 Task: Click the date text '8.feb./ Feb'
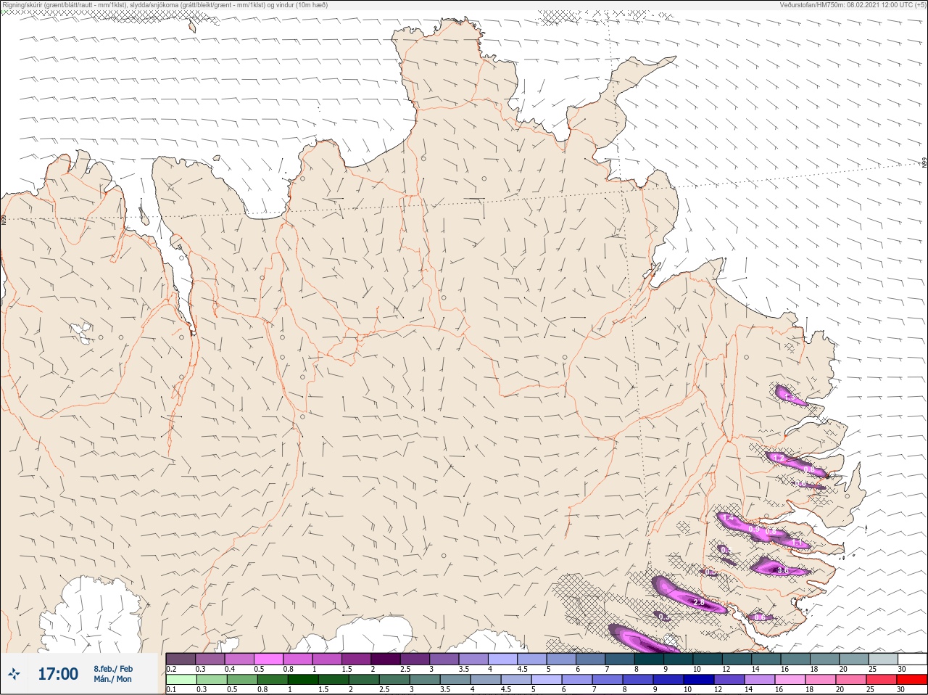point(113,669)
